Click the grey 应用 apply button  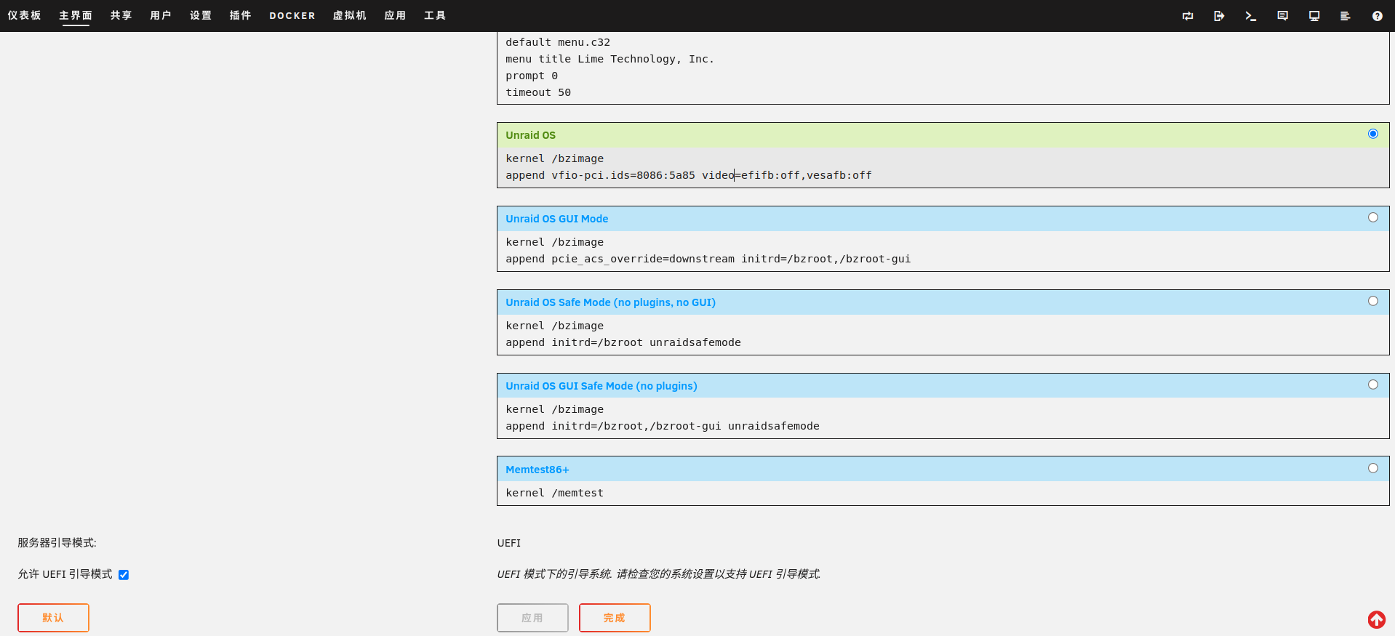pos(532,618)
